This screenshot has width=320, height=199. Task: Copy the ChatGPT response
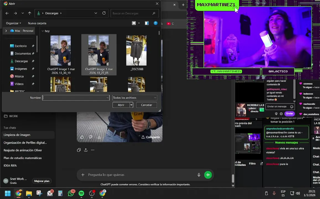coord(79,150)
